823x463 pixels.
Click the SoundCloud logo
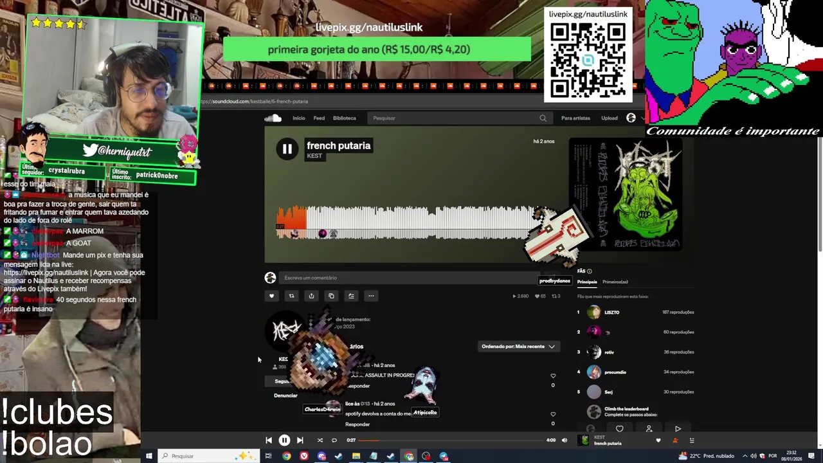coord(273,118)
